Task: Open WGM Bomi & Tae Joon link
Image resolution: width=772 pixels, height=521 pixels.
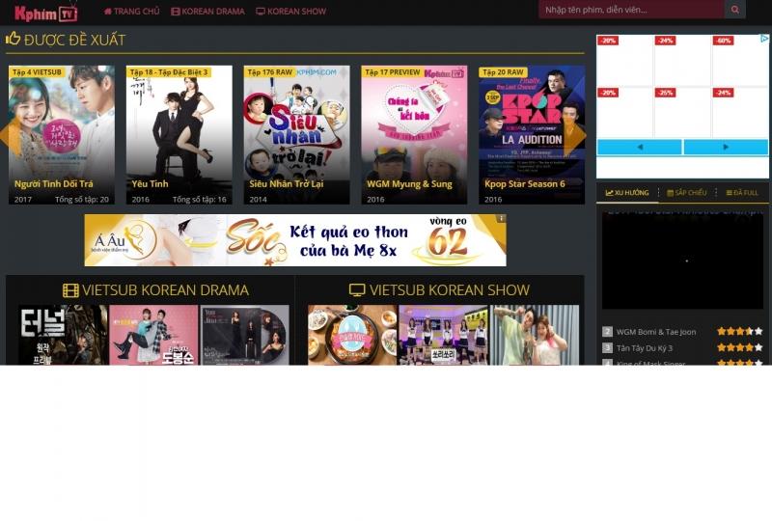Action: coord(656,332)
